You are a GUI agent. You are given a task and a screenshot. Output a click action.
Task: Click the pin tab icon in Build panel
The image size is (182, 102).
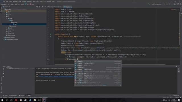pyautogui.click(x=3, y=74)
